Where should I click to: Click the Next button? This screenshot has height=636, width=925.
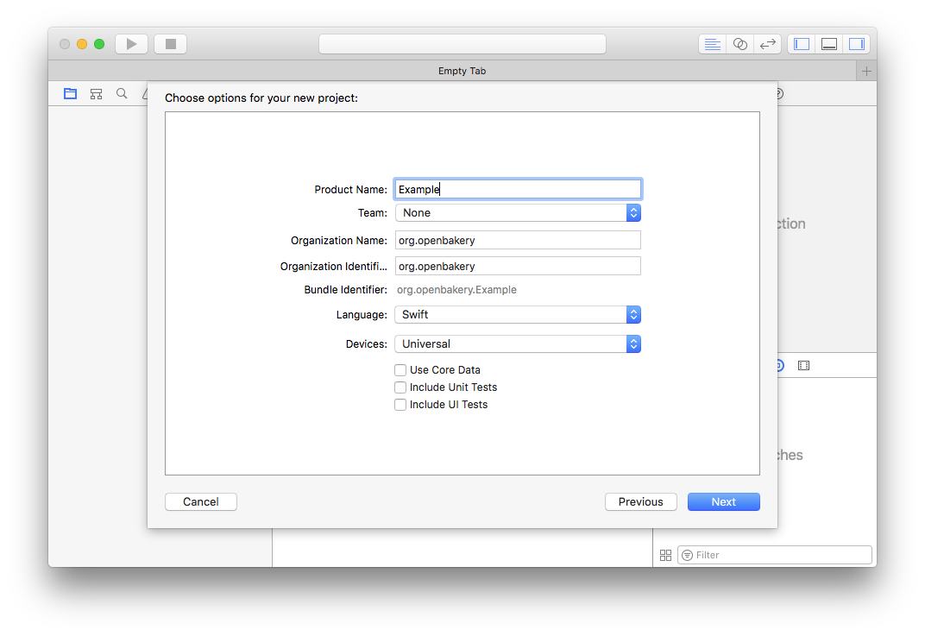[723, 501]
